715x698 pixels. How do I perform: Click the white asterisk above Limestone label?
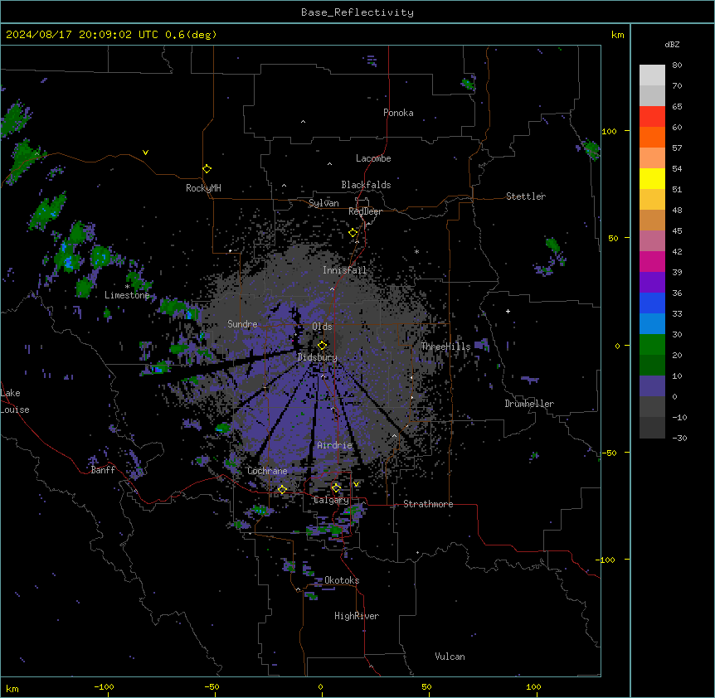127,287
